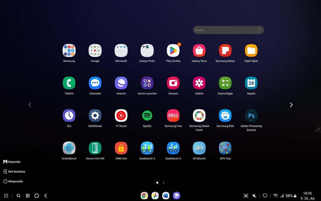The height and width of the screenshot is (201, 321).
Task: Launch Samsung Kids
Action: pyautogui.click(x=225, y=116)
